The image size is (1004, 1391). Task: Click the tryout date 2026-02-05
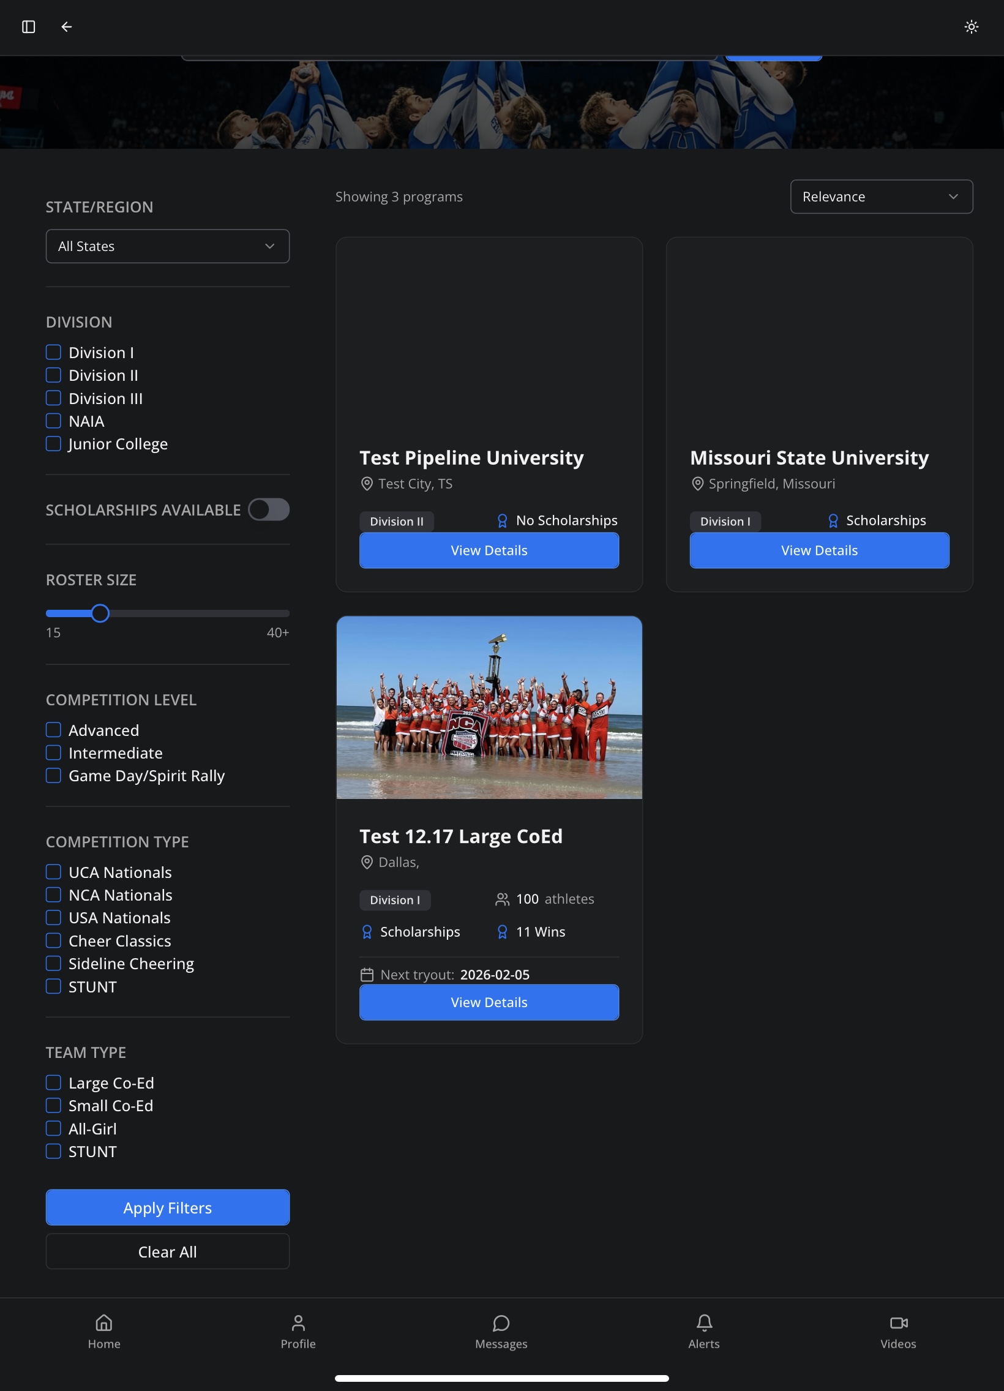tap(495, 975)
